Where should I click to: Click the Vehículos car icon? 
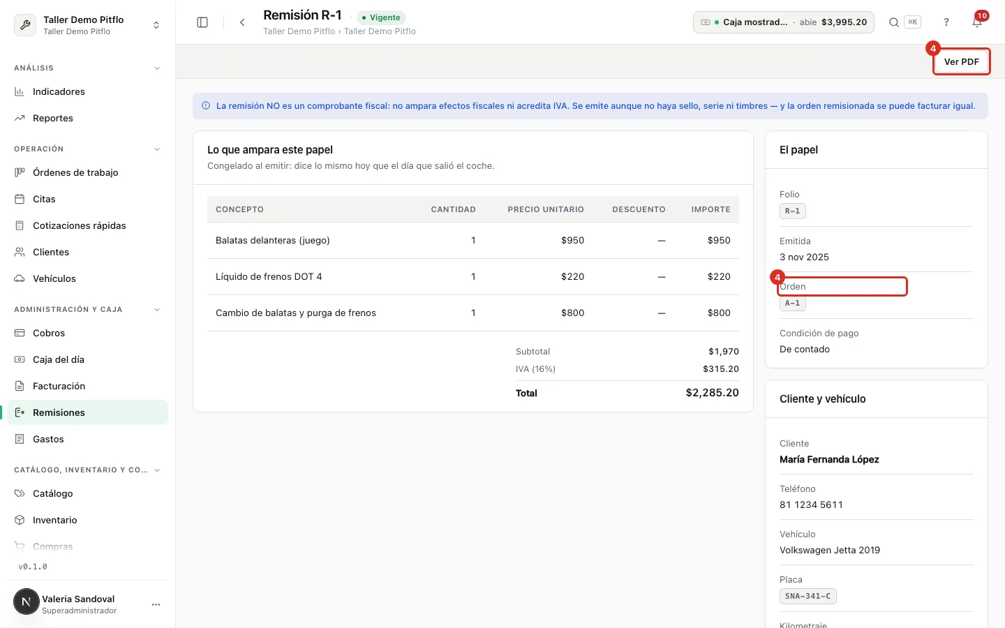click(20, 278)
